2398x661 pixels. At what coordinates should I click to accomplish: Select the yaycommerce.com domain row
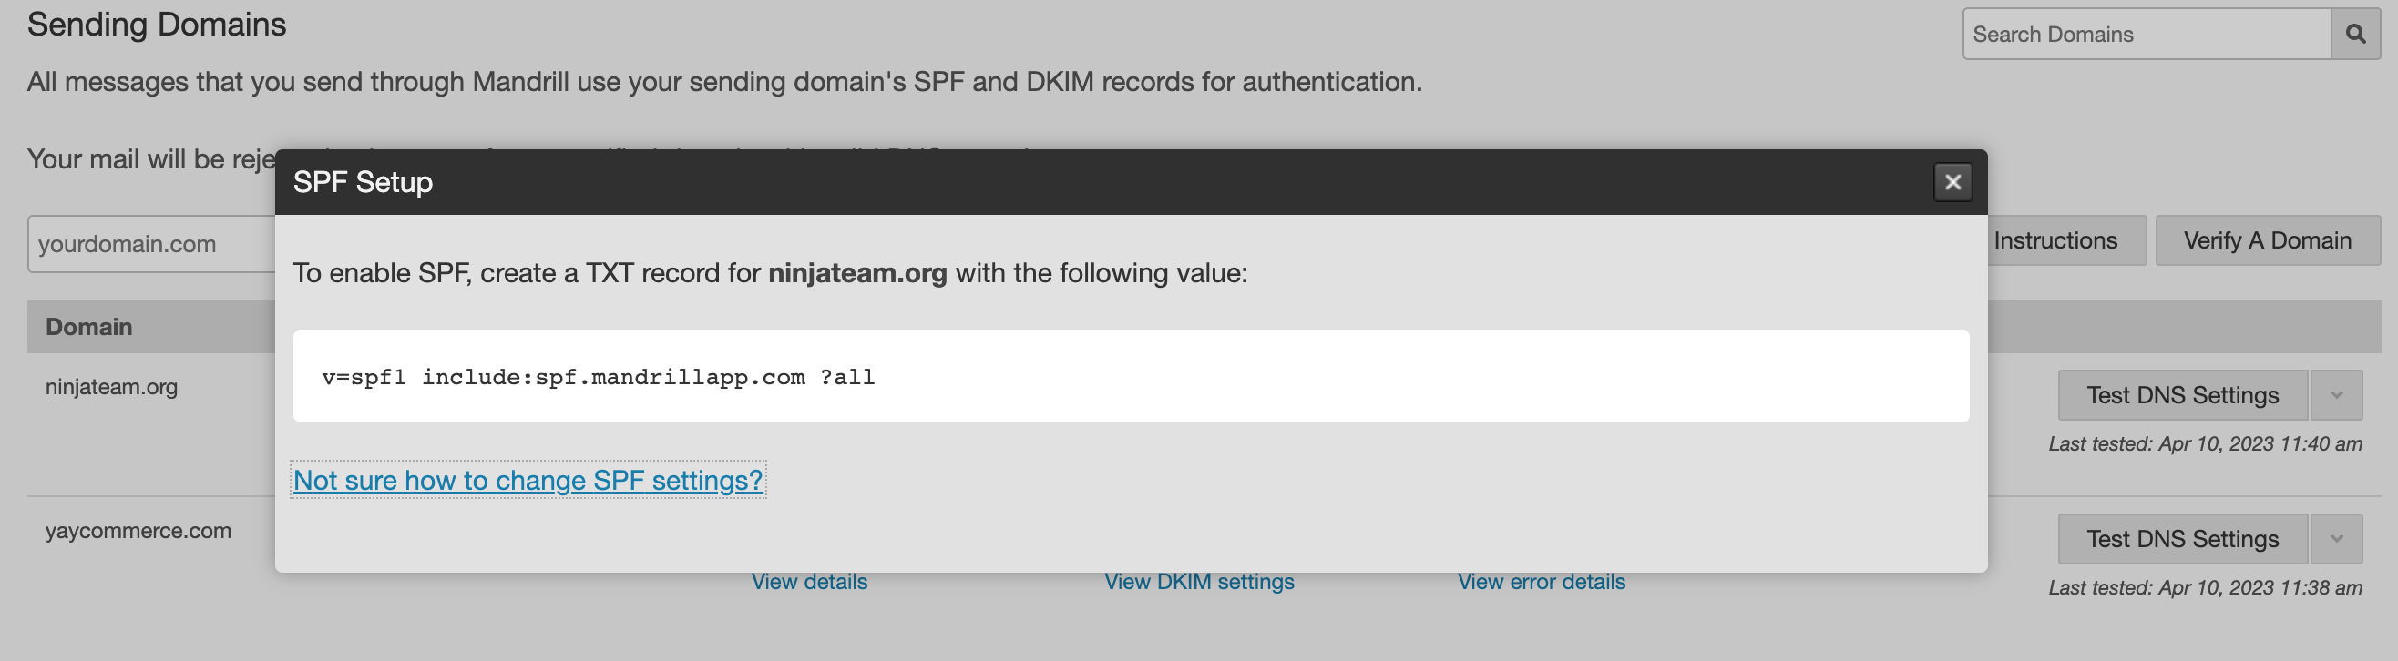(138, 531)
